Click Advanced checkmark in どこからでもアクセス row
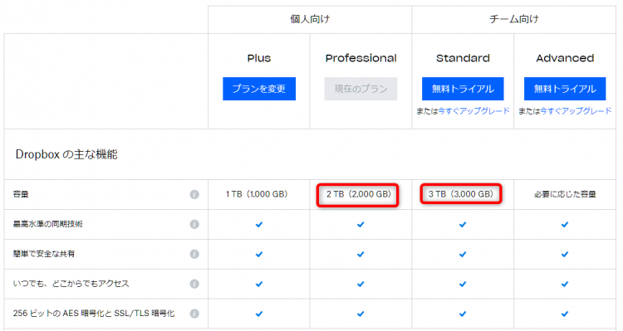 (x=565, y=285)
